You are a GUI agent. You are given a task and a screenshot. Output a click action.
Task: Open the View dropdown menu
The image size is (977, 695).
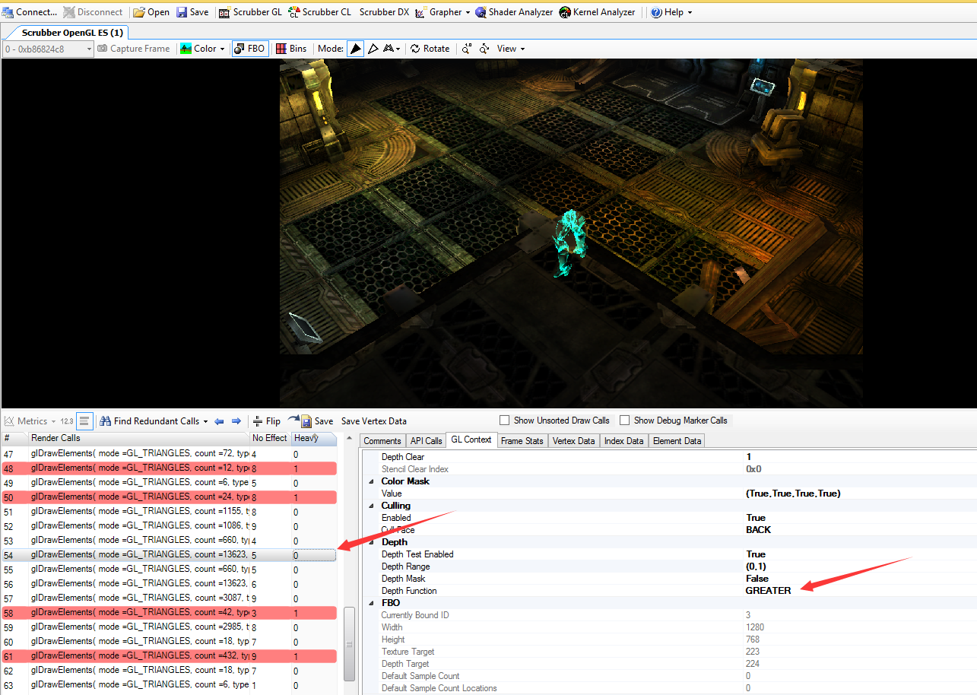click(509, 48)
